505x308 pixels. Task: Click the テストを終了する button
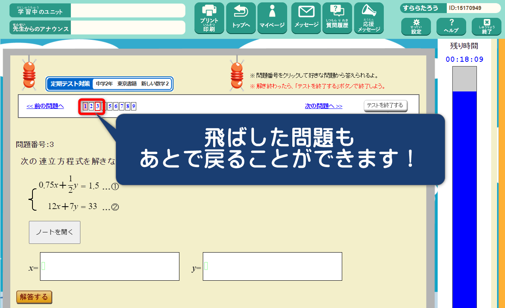coord(385,106)
